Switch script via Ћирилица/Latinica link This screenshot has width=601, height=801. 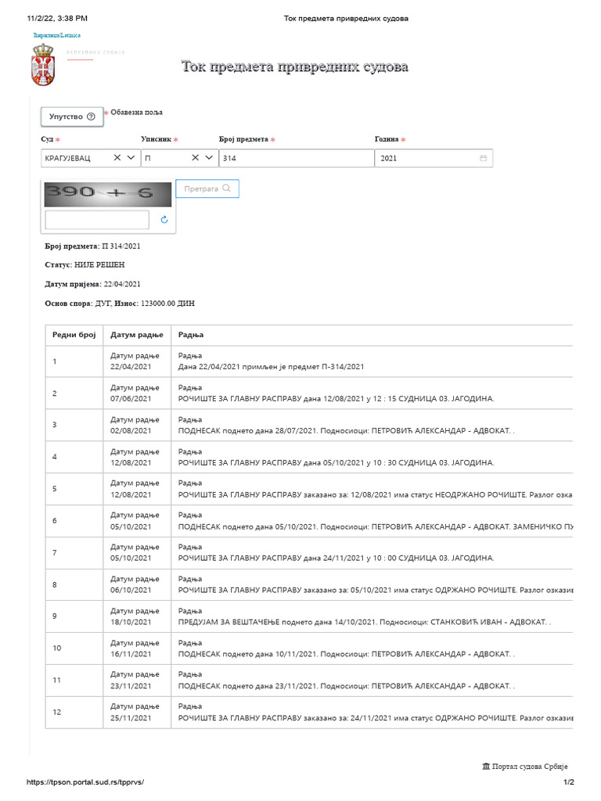[x=56, y=35]
